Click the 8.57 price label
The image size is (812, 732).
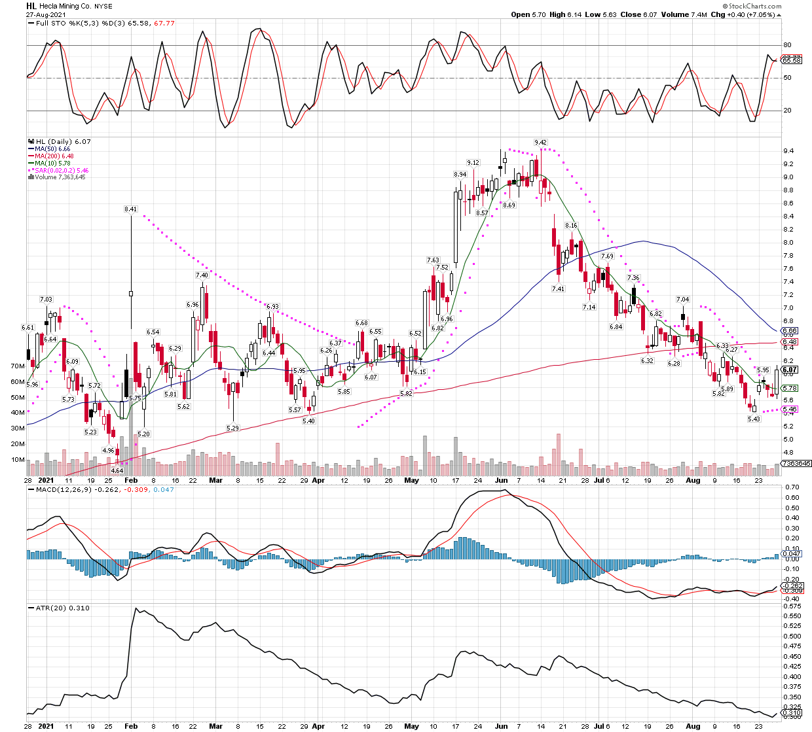pos(482,213)
